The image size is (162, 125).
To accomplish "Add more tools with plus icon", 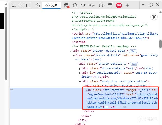I will [127, 5].
